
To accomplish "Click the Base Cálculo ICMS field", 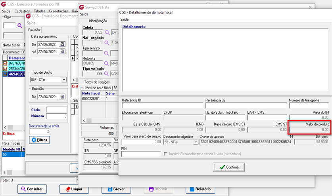I will 142,129.
